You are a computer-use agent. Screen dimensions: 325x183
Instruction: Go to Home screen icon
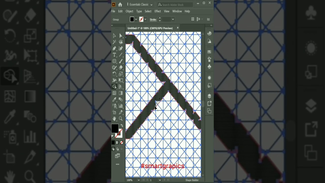pyautogui.click(x=120, y=5)
